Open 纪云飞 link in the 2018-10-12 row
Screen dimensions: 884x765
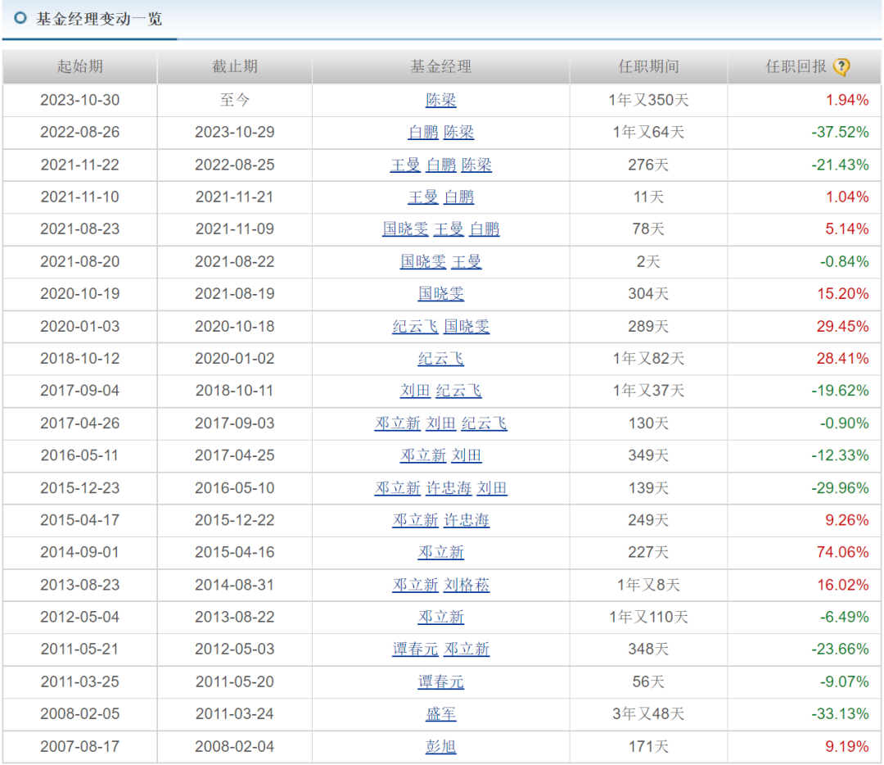[x=441, y=359]
